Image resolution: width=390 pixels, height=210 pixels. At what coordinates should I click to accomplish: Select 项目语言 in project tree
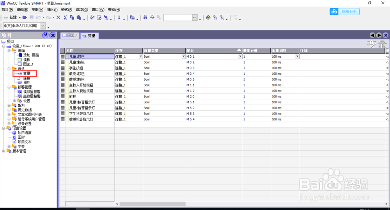click(25, 133)
